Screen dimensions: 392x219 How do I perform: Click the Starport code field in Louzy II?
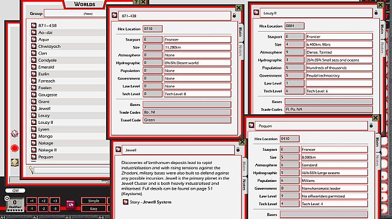tap(294, 36)
